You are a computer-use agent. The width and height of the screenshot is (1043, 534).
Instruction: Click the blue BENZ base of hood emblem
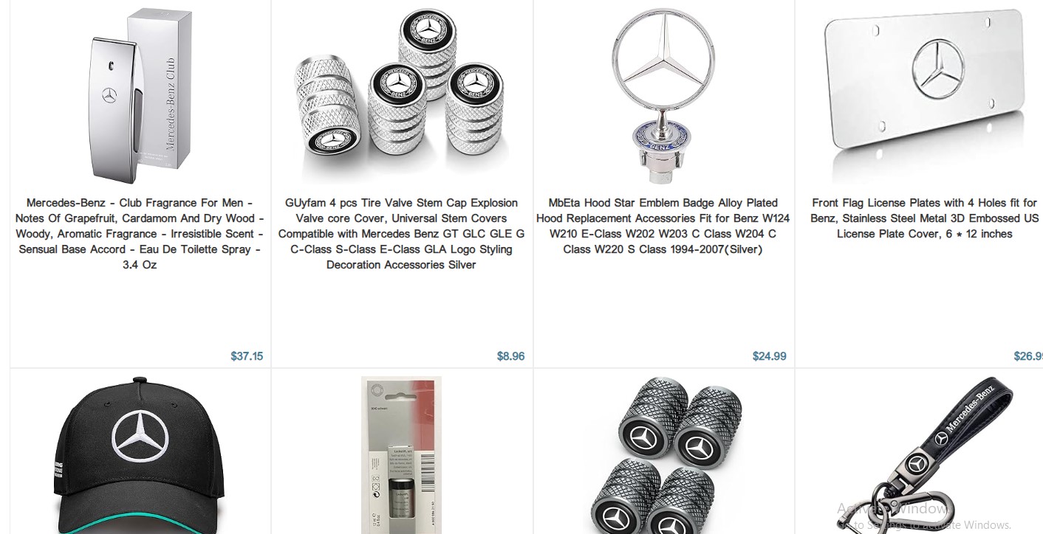tap(659, 139)
